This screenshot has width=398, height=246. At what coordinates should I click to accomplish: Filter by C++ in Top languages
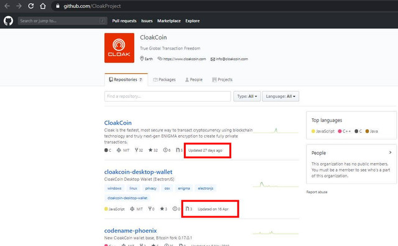point(345,131)
